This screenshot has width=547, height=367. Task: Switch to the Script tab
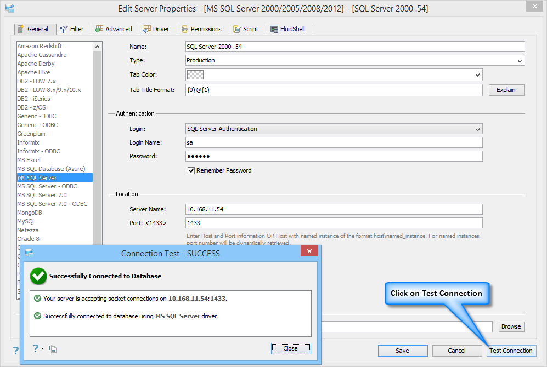(x=246, y=29)
